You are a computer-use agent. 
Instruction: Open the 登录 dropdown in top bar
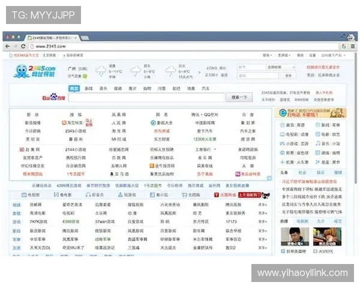[267, 55]
